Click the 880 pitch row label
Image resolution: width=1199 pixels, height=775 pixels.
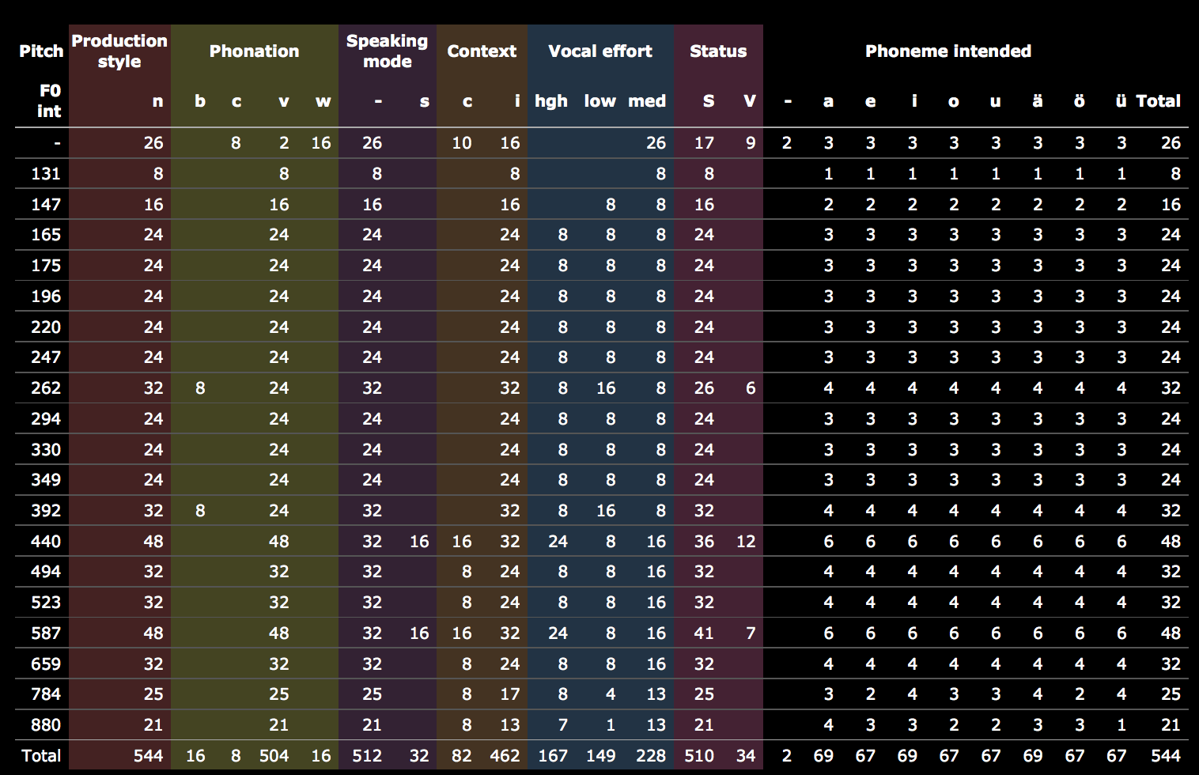(x=46, y=725)
